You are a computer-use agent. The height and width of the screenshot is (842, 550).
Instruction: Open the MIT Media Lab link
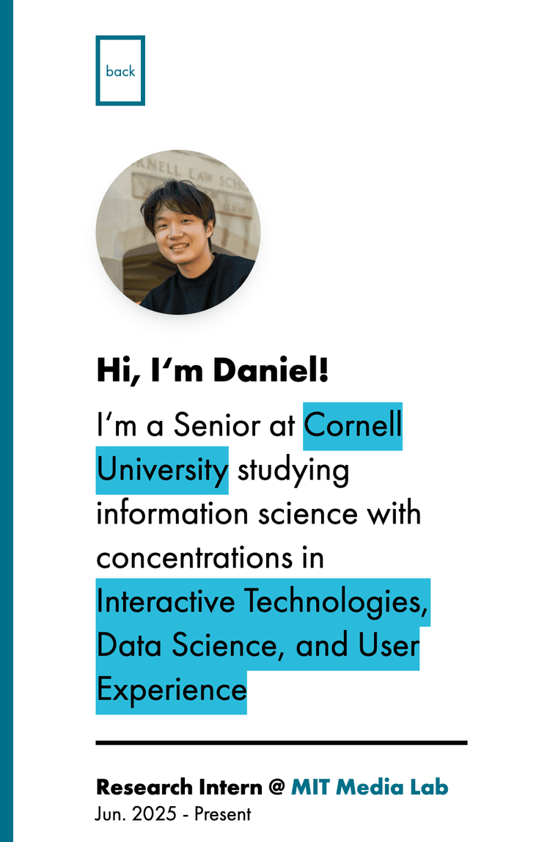click(x=370, y=787)
